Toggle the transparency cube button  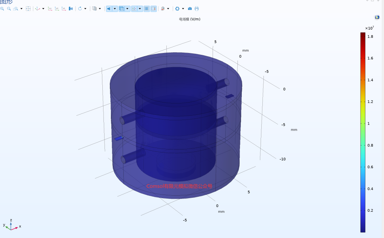click(122, 9)
